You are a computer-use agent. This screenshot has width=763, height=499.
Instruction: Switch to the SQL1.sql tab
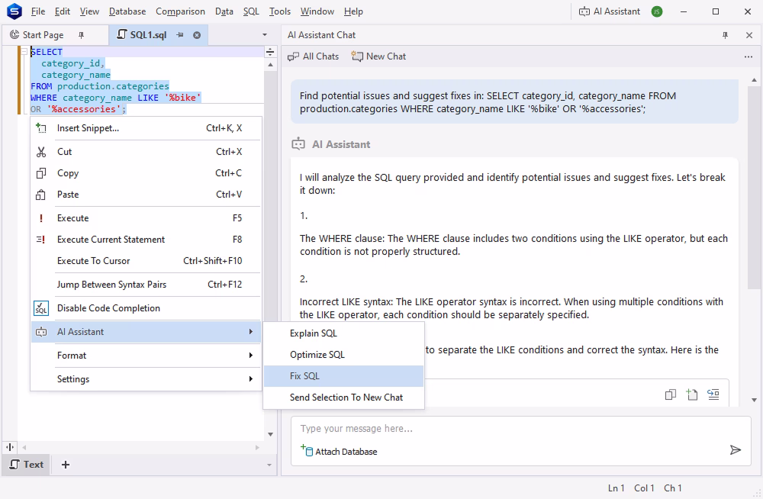149,35
